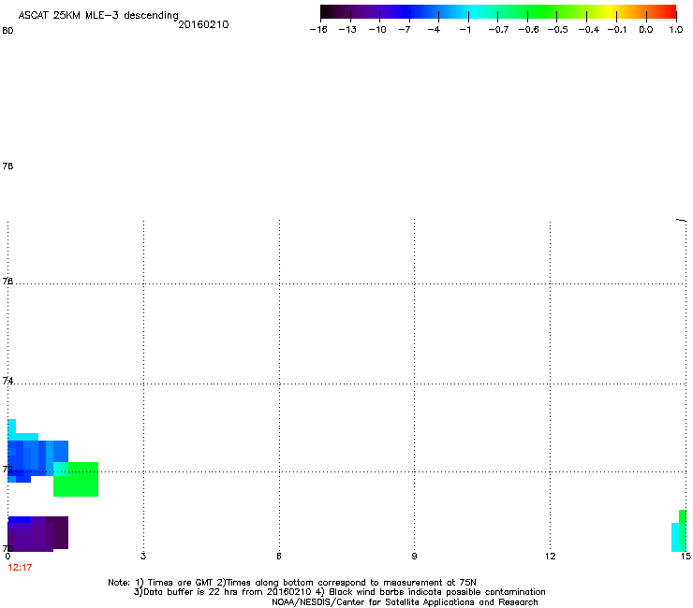Click the green section of the colorbar
Viewport: 693px width, 608px height.
(x=541, y=12)
